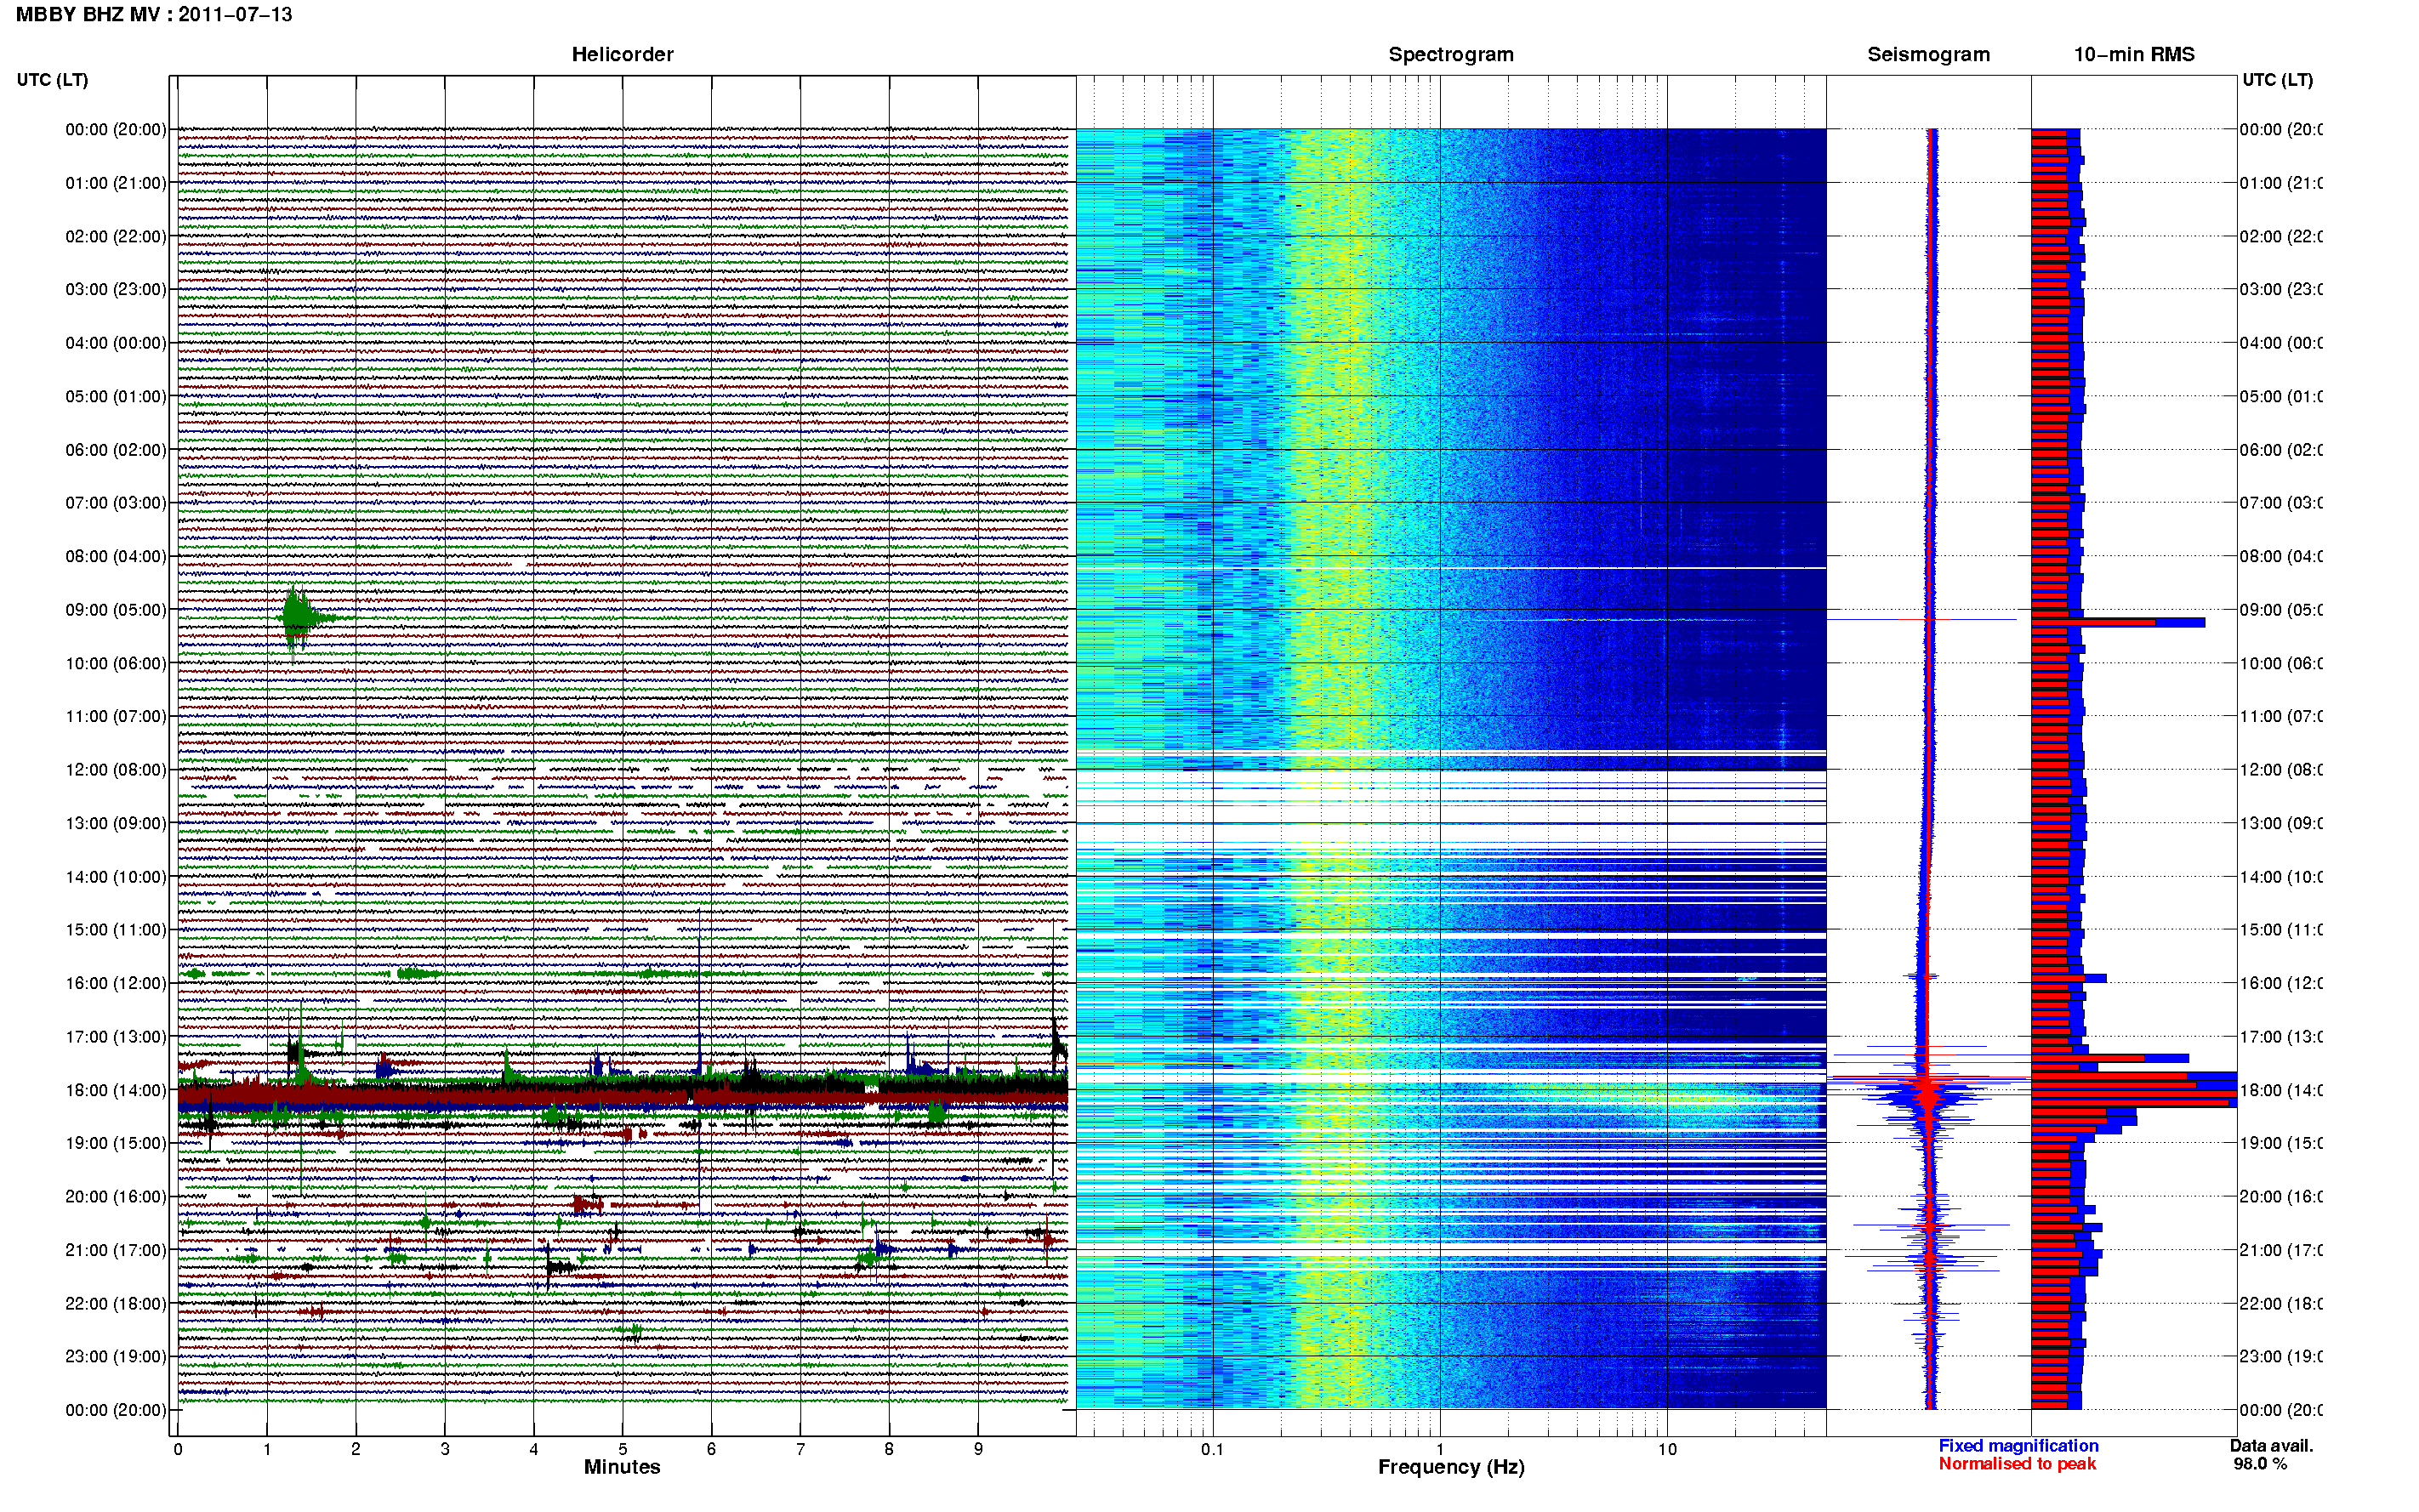This screenshot has width=2419, height=1512.
Task: Click the 'Spectrogram' panel heading
Action: pos(1451,54)
